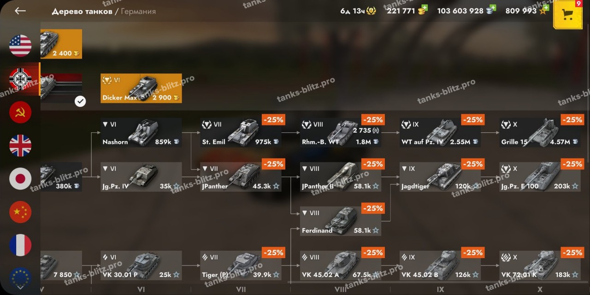Toggle the white checkmark on selected tank
The image size is (590, 295).
click(x=80, y=101)
